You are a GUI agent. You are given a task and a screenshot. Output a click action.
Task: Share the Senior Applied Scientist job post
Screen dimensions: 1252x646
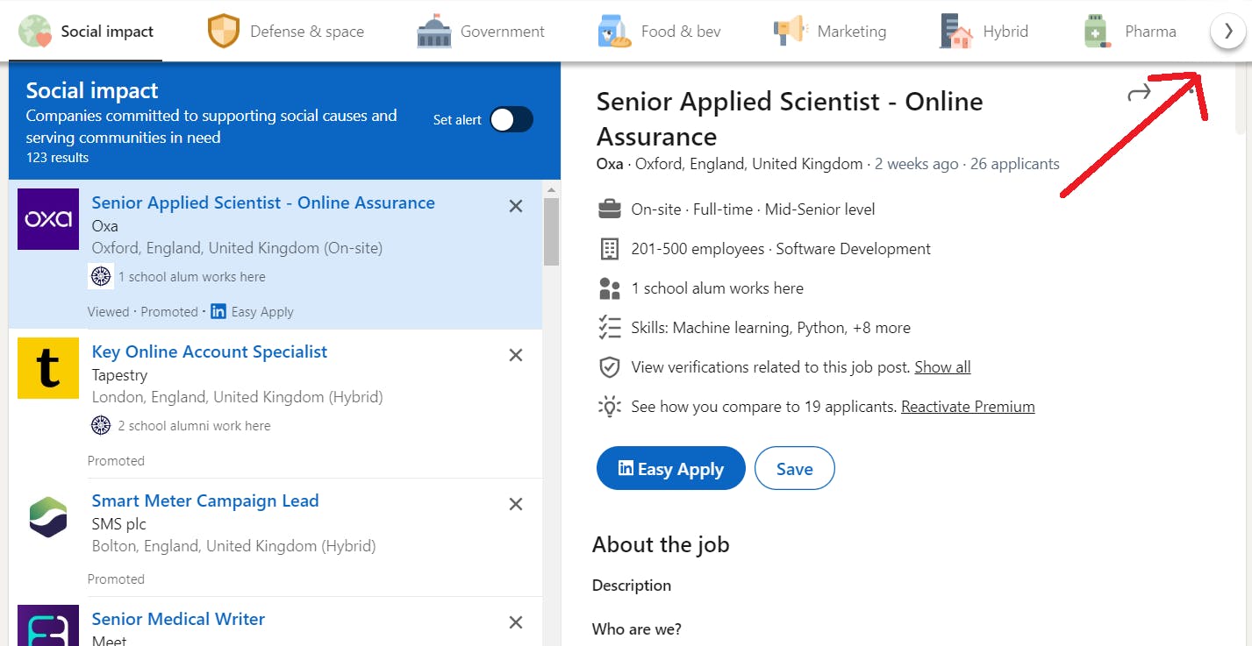[1139, 92]
